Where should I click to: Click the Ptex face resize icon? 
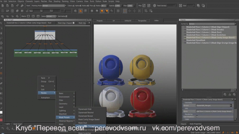click(144, 6)
